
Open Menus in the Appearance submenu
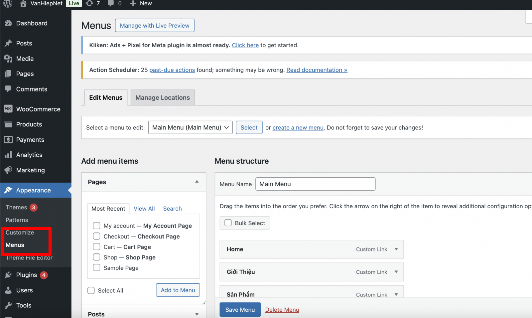(x=15, y=245)
